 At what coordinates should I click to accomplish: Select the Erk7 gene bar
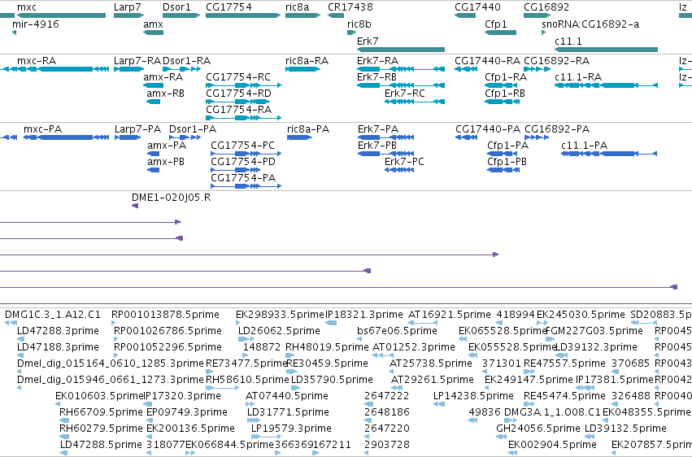[x=401, y=50]
